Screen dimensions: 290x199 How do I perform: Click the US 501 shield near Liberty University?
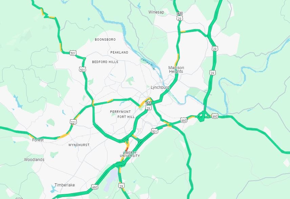tap(154, 131)
